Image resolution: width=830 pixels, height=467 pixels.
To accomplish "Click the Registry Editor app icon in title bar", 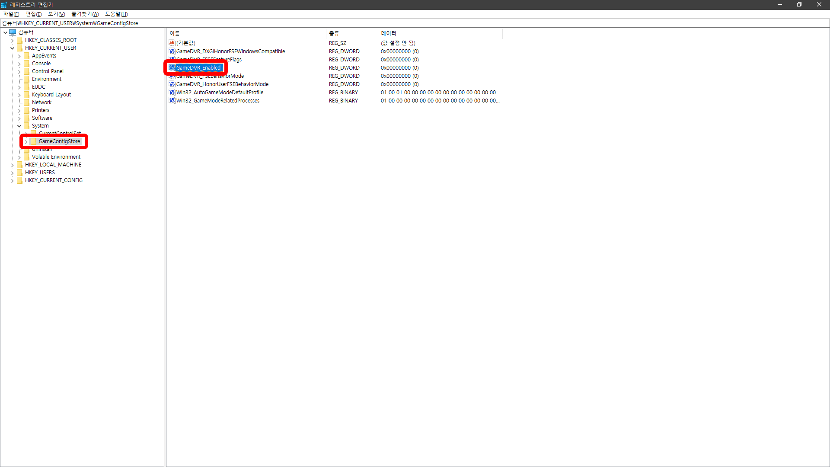I will point(4,5).
